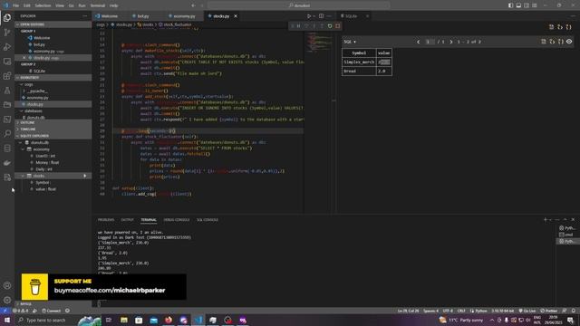This screenshot has height=326, width=580.
Task: Open the database view in activity bar
Action: pos(7,149)
